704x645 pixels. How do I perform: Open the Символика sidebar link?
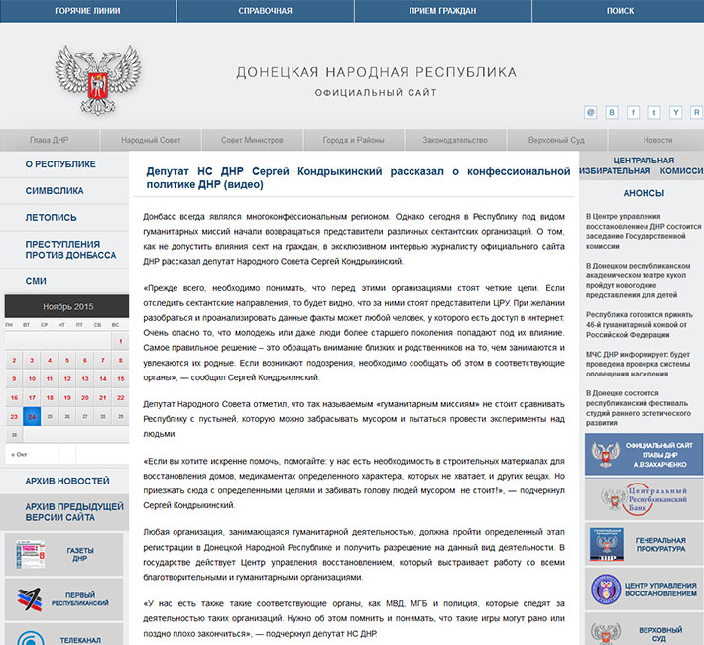point(55,191)
